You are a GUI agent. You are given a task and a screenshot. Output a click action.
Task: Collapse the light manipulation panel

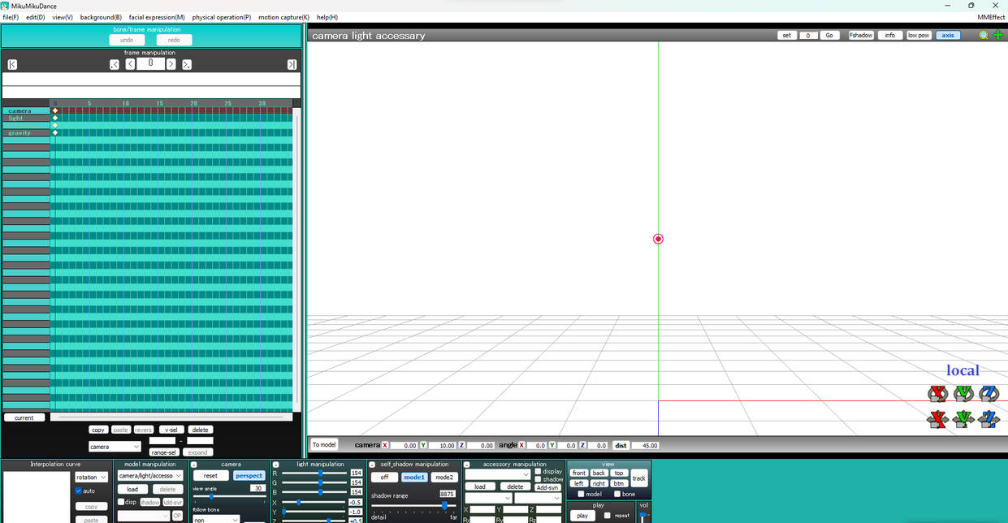pos(276,465)
